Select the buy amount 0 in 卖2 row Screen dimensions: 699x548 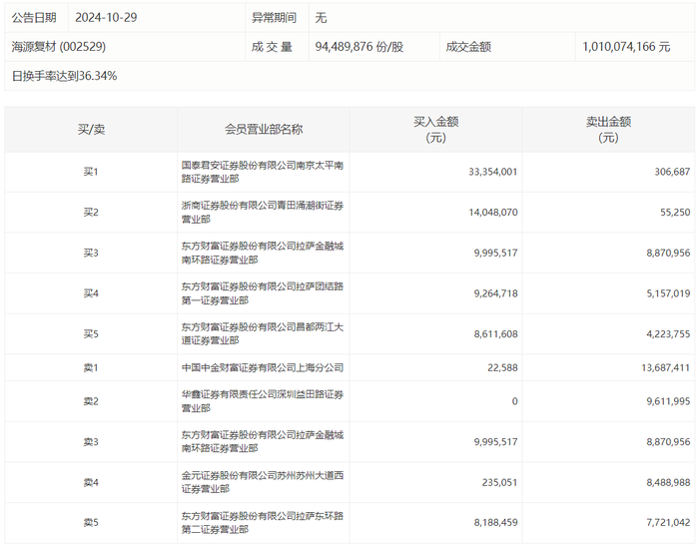515,401
